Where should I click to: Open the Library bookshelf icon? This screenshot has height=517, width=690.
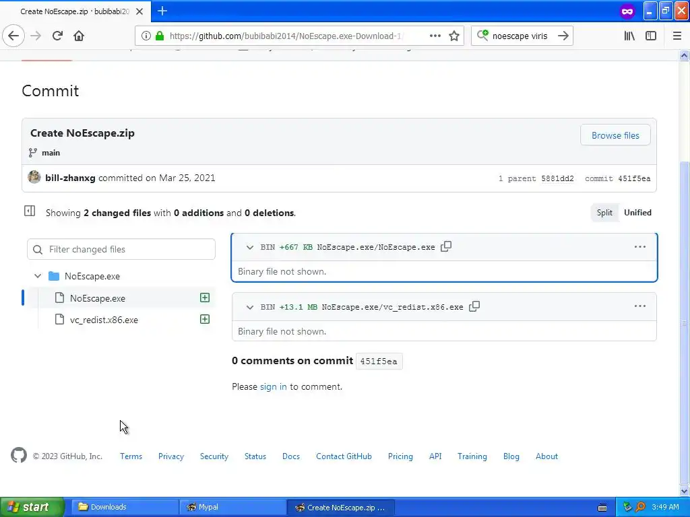629,36
